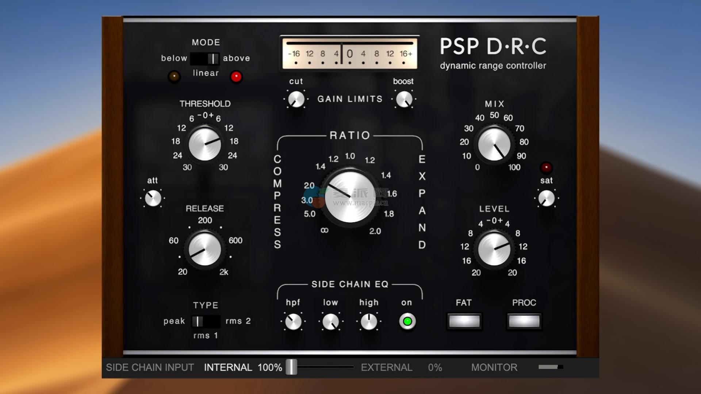701x394 pixels.
Task: Toggle the PROC button
Action: point(524,321)
